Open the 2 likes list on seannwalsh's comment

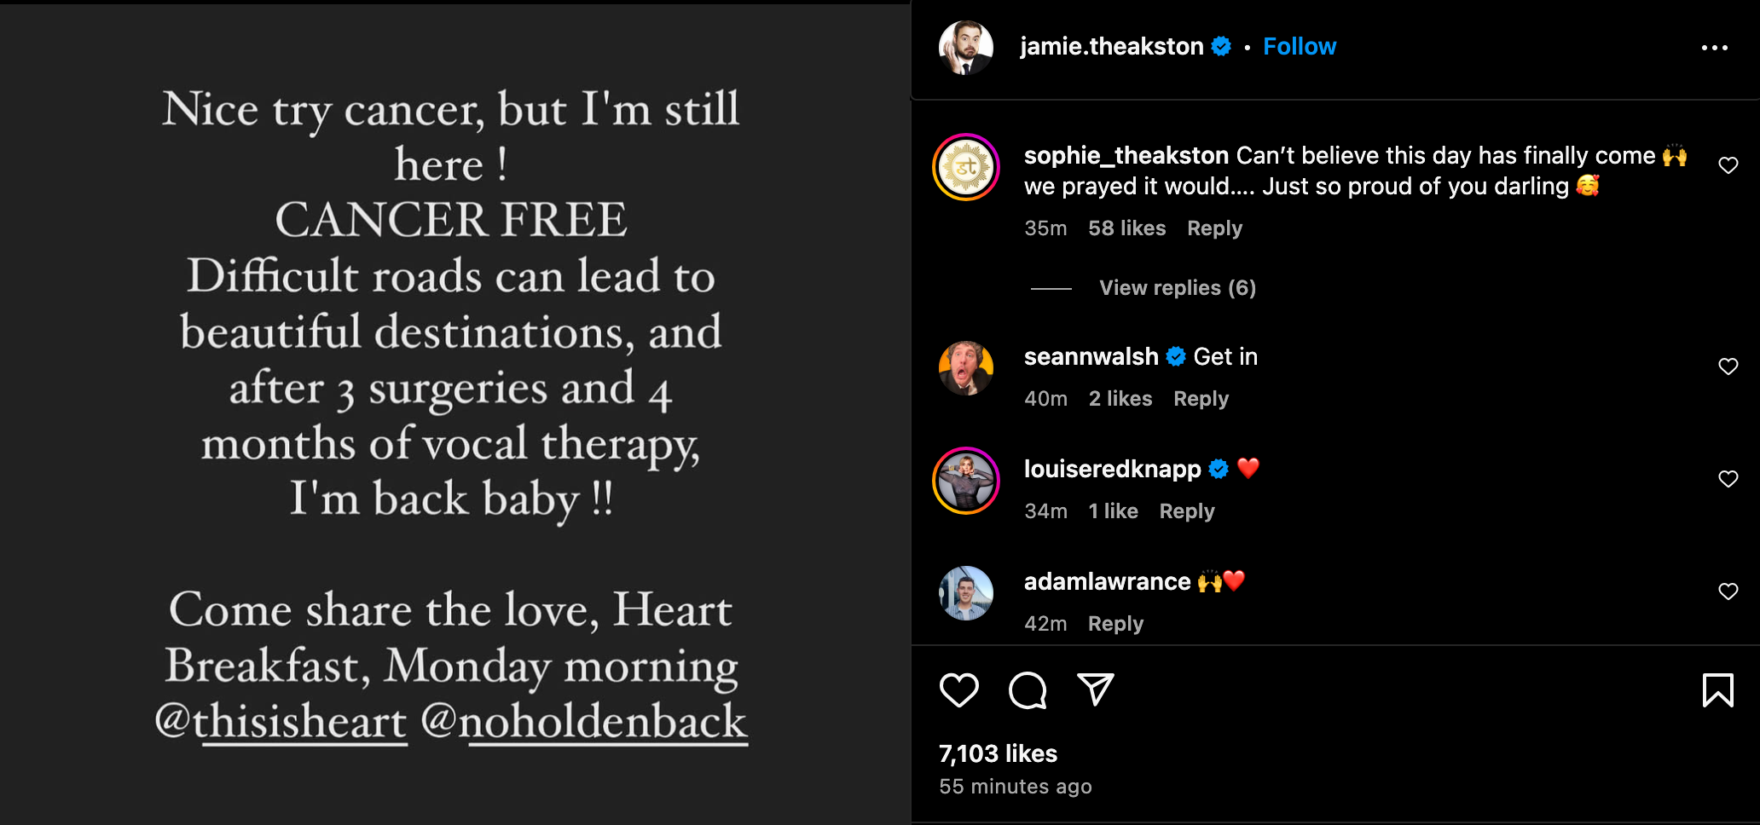[1120, 398]
